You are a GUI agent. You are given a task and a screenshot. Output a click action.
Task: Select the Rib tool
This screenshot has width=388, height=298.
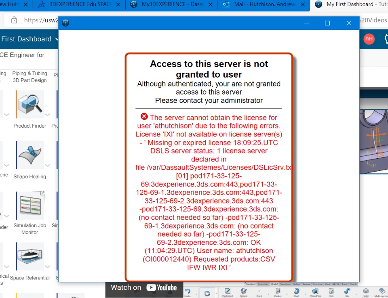pos(347,292)
